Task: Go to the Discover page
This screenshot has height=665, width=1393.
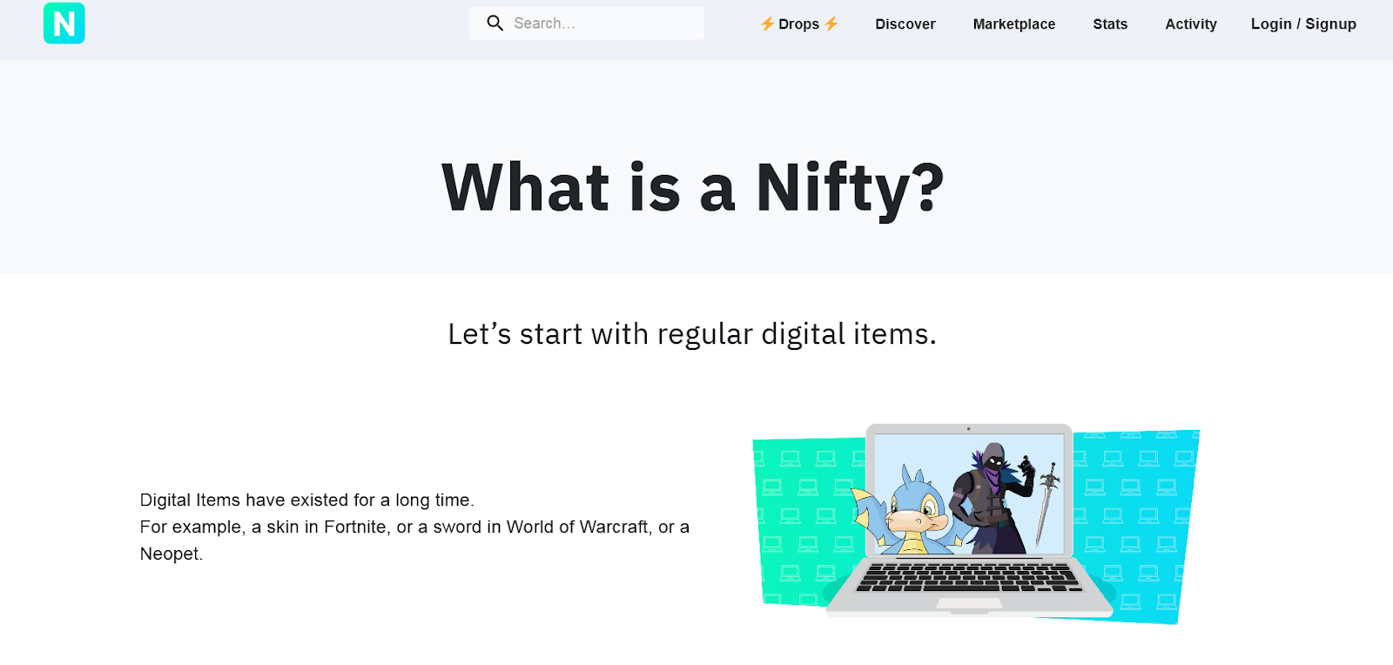Action: pyautogui.click(x=905, y=24)
